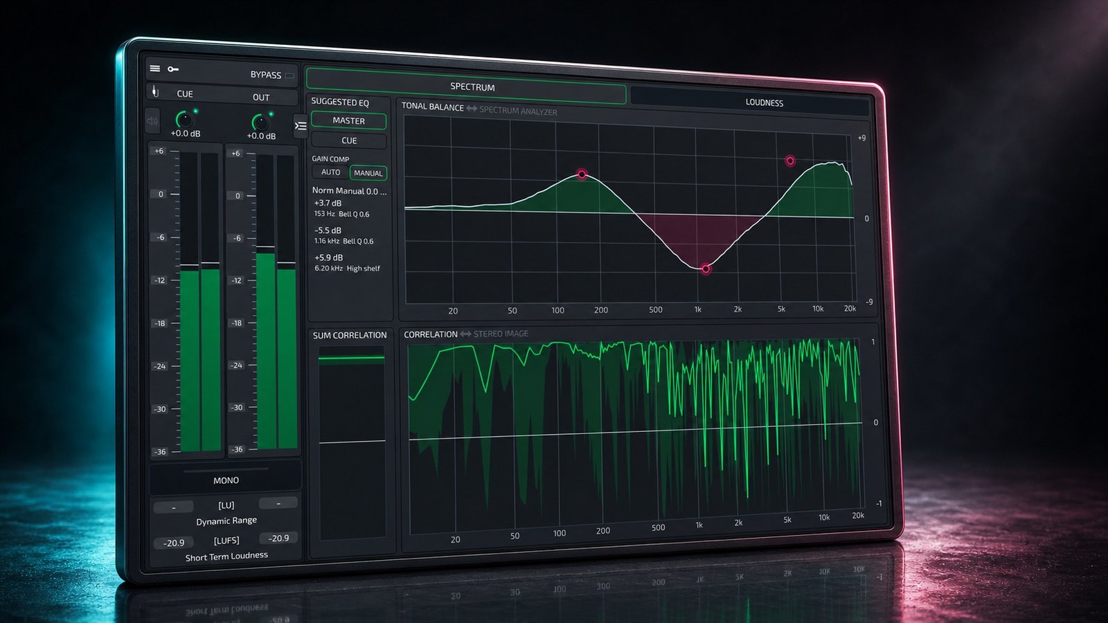Click the left '-20.9' LUFS value
The width and height of the screenshot is (1108, 623).
173,543
